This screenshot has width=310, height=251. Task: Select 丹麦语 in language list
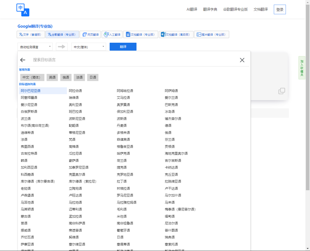[122, 126]
